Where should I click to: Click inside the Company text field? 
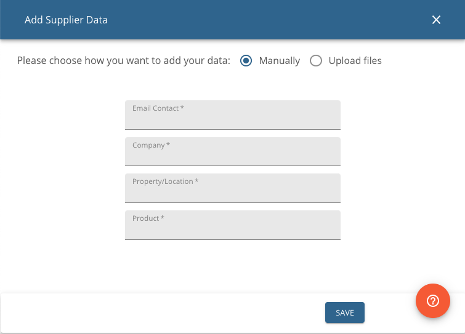pos(233,151)
